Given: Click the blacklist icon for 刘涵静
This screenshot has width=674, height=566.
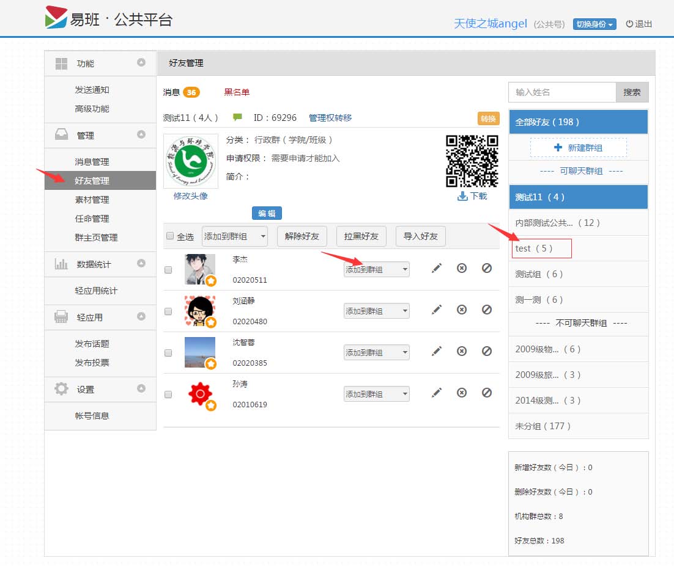Looking at the screenshot, I should point(487,310).
